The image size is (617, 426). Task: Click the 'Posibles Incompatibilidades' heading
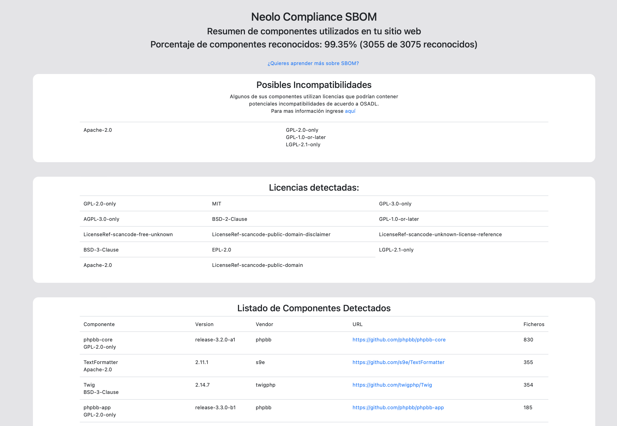click(314, 85)
